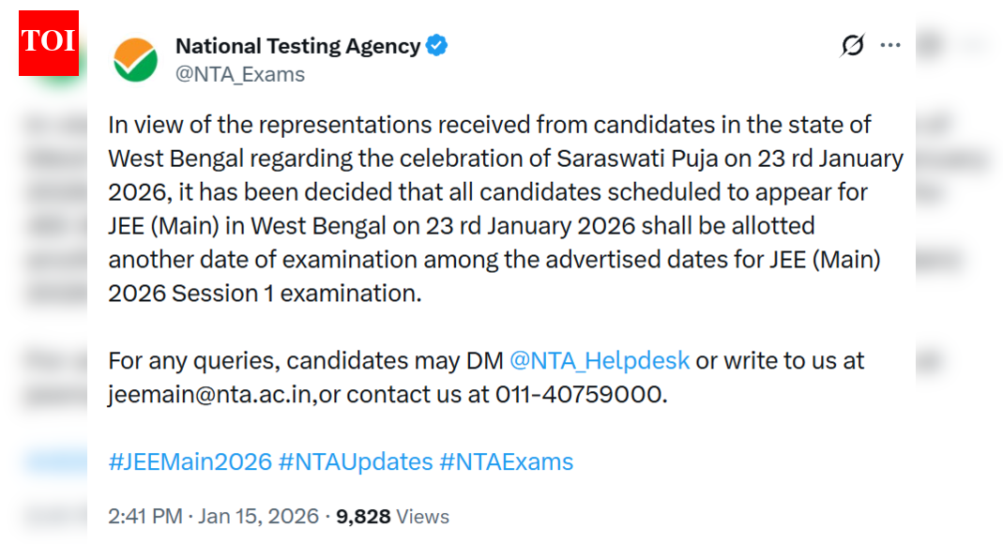Open the #NTAExams hashtag

coord(506,461)
